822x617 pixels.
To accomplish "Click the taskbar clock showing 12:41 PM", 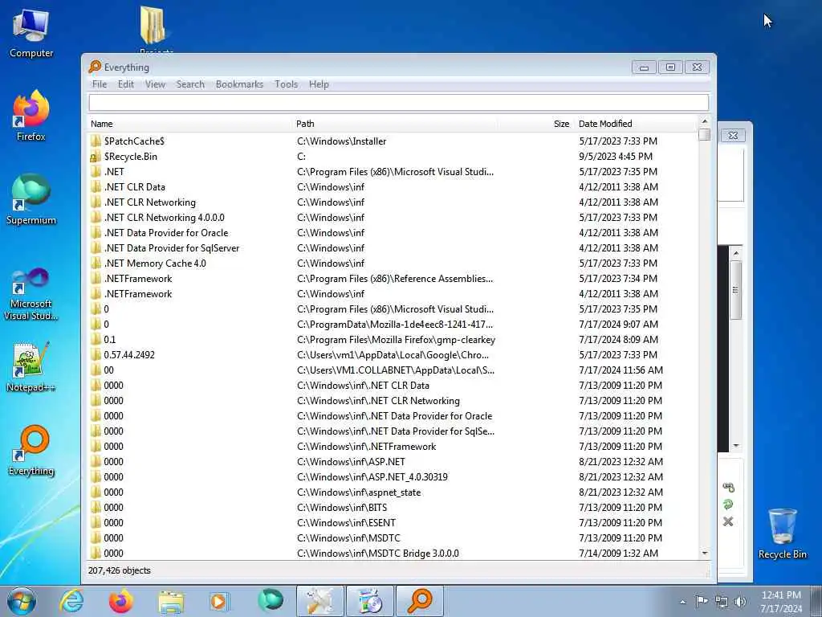I will pos(781,602).
